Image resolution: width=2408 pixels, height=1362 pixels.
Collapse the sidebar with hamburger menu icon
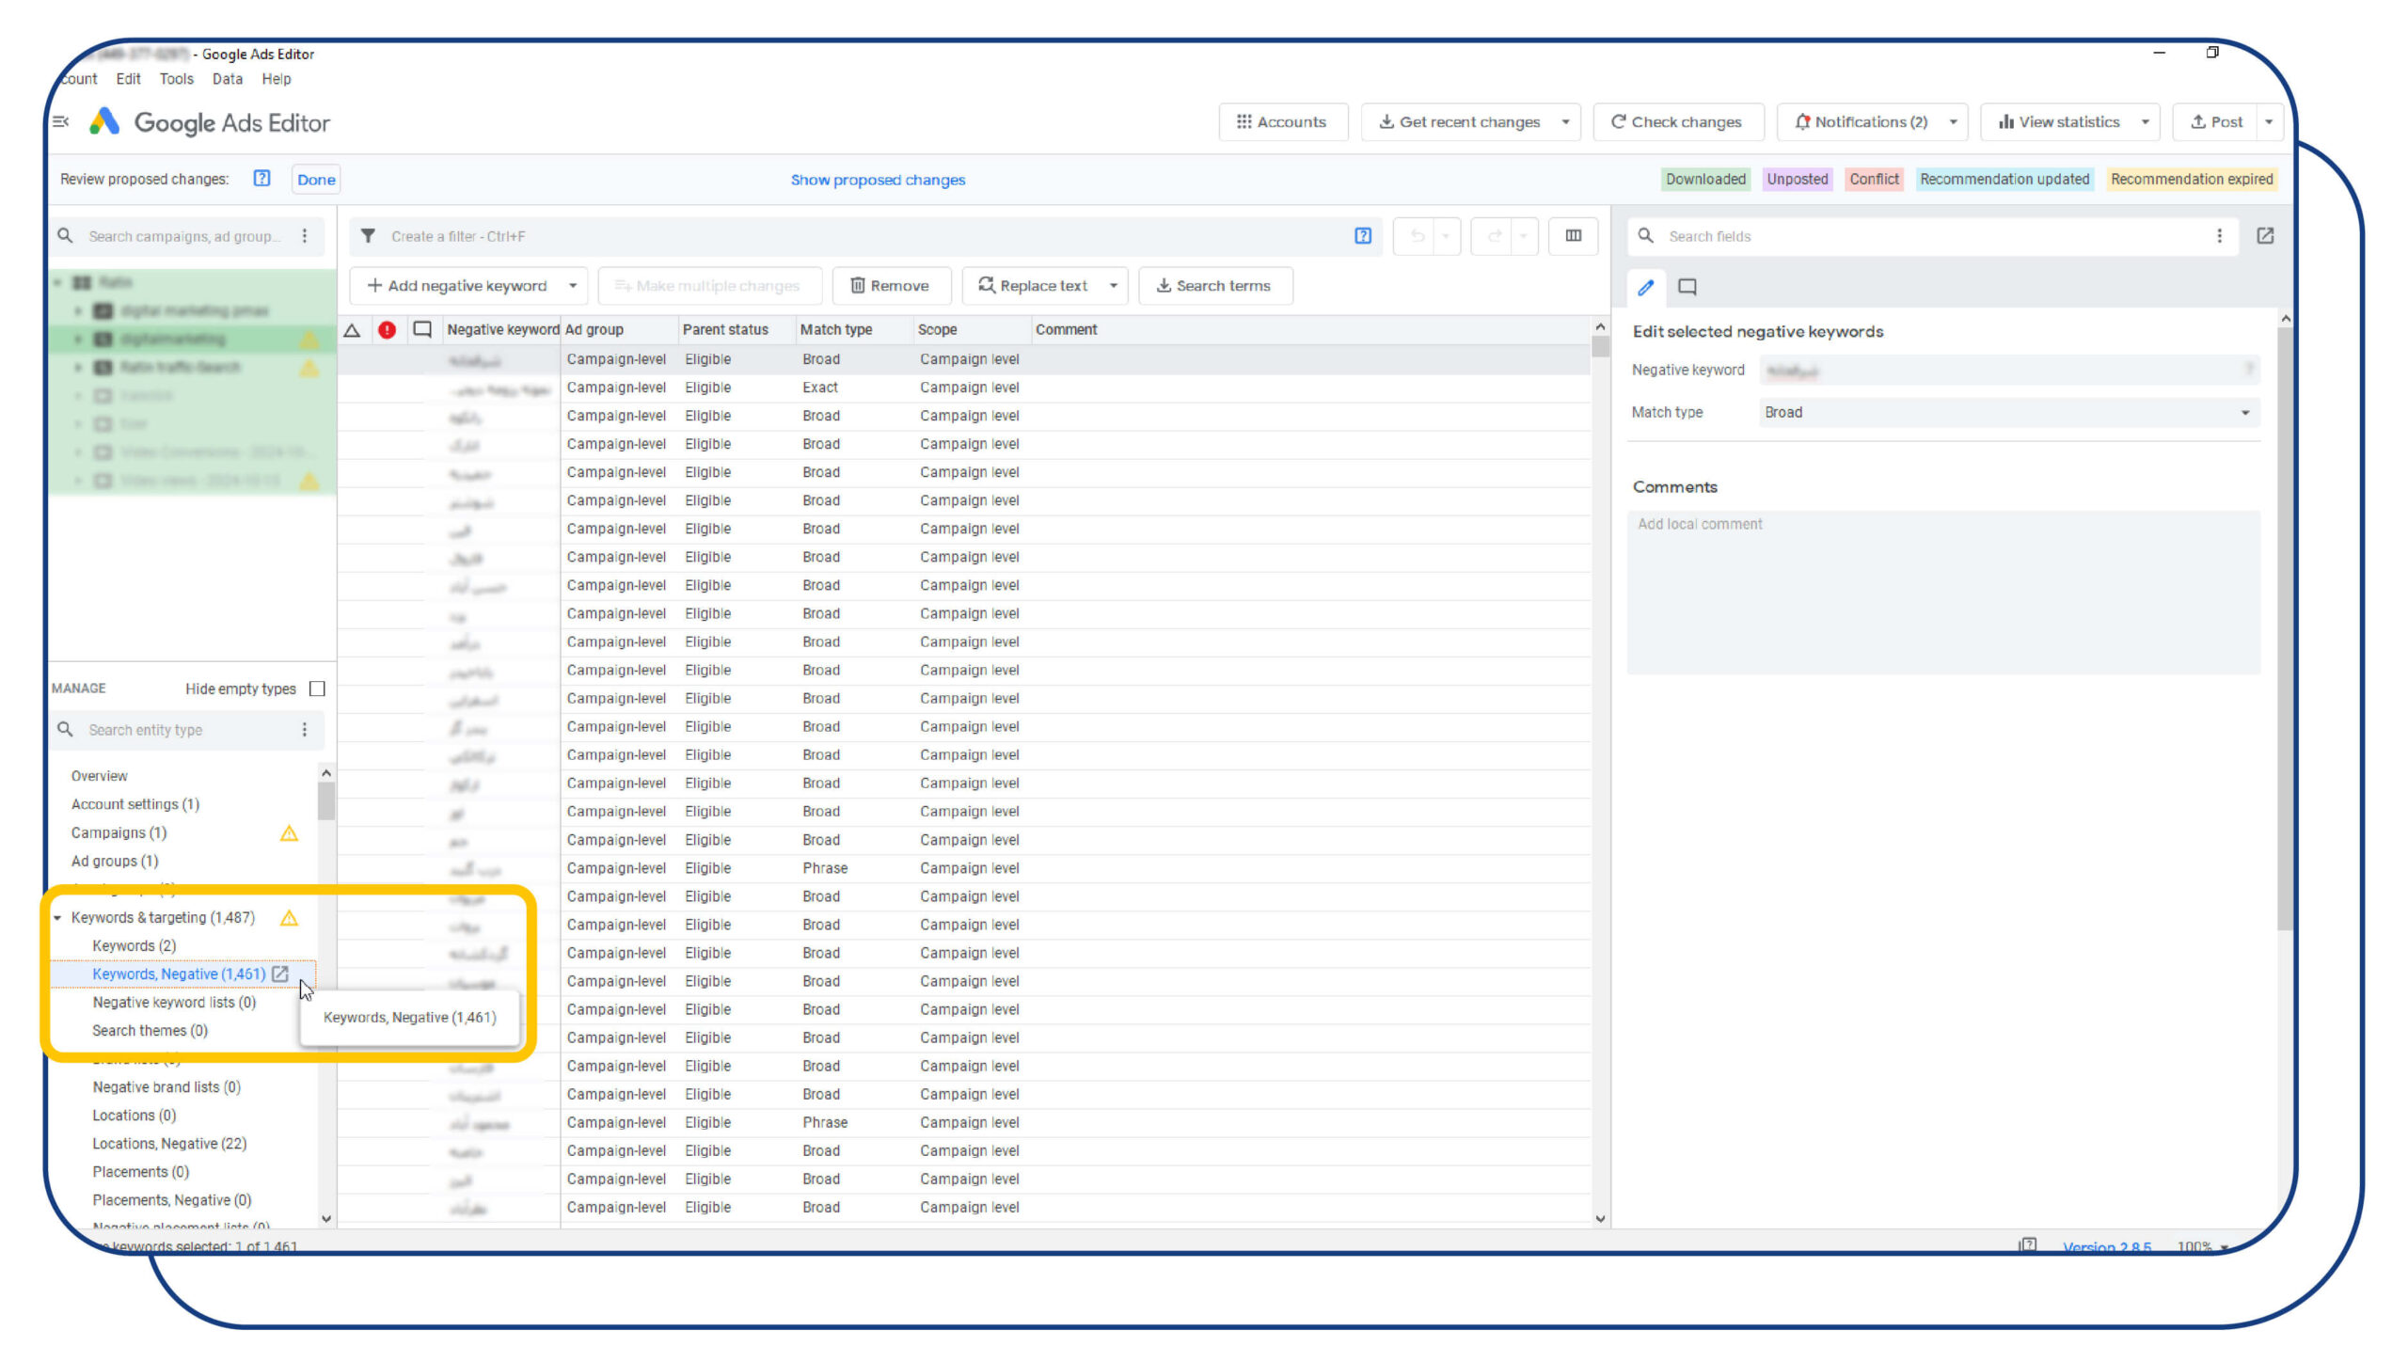[x=61, y=122]
